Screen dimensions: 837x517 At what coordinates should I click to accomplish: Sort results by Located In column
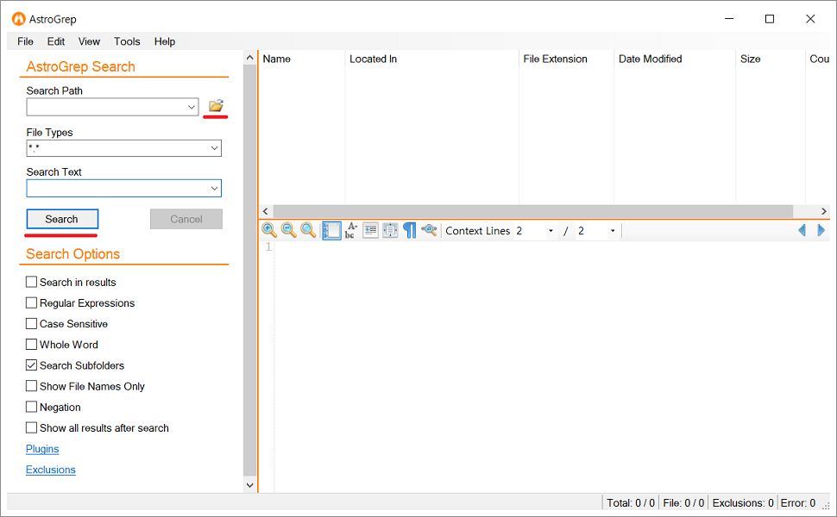tap(431, 59)
